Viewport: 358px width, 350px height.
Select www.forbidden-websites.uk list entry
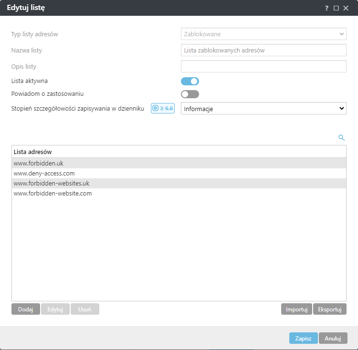pos(52,184)
